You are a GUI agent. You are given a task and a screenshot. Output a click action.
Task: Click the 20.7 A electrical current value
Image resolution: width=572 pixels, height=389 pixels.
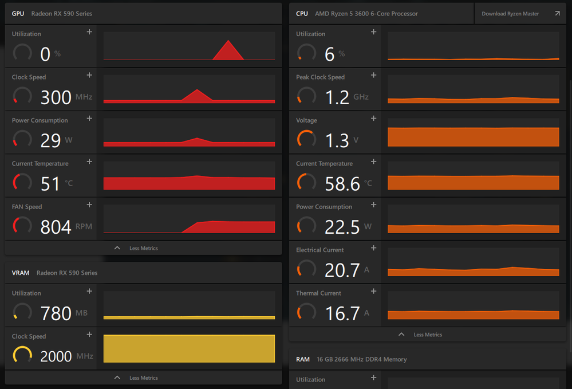(347, 270)
